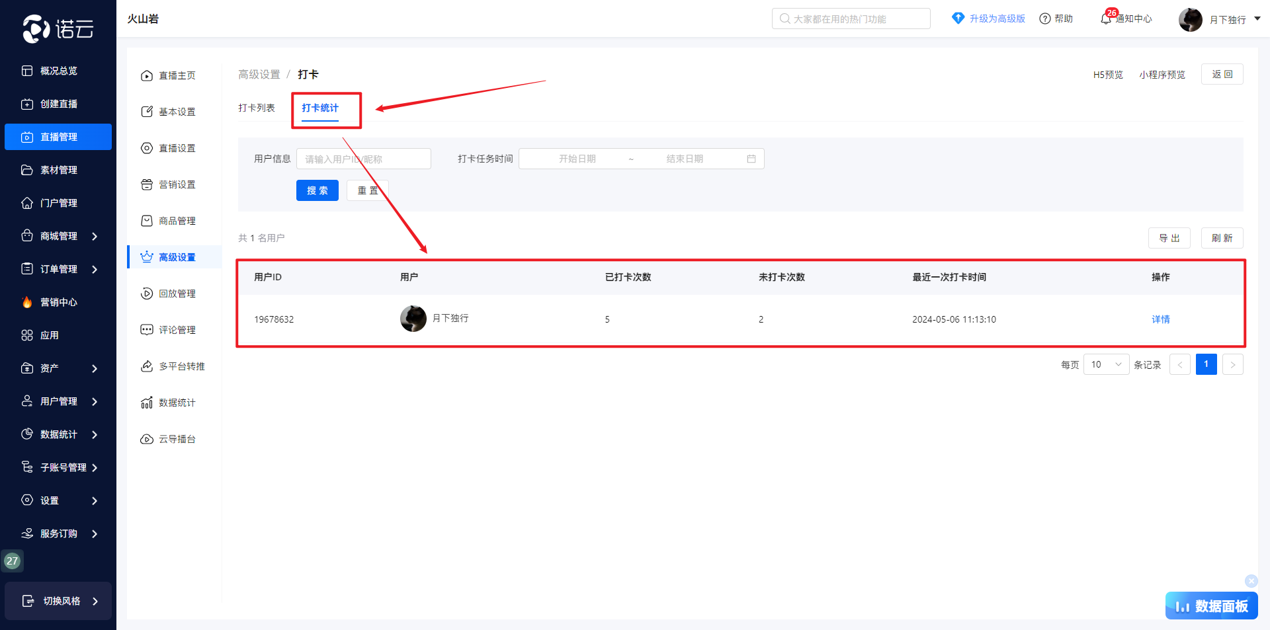Open 详情 link for user 19678632
This screenshot has height=630, width=1270.
pyautogui.click(x=1160, y=319)
